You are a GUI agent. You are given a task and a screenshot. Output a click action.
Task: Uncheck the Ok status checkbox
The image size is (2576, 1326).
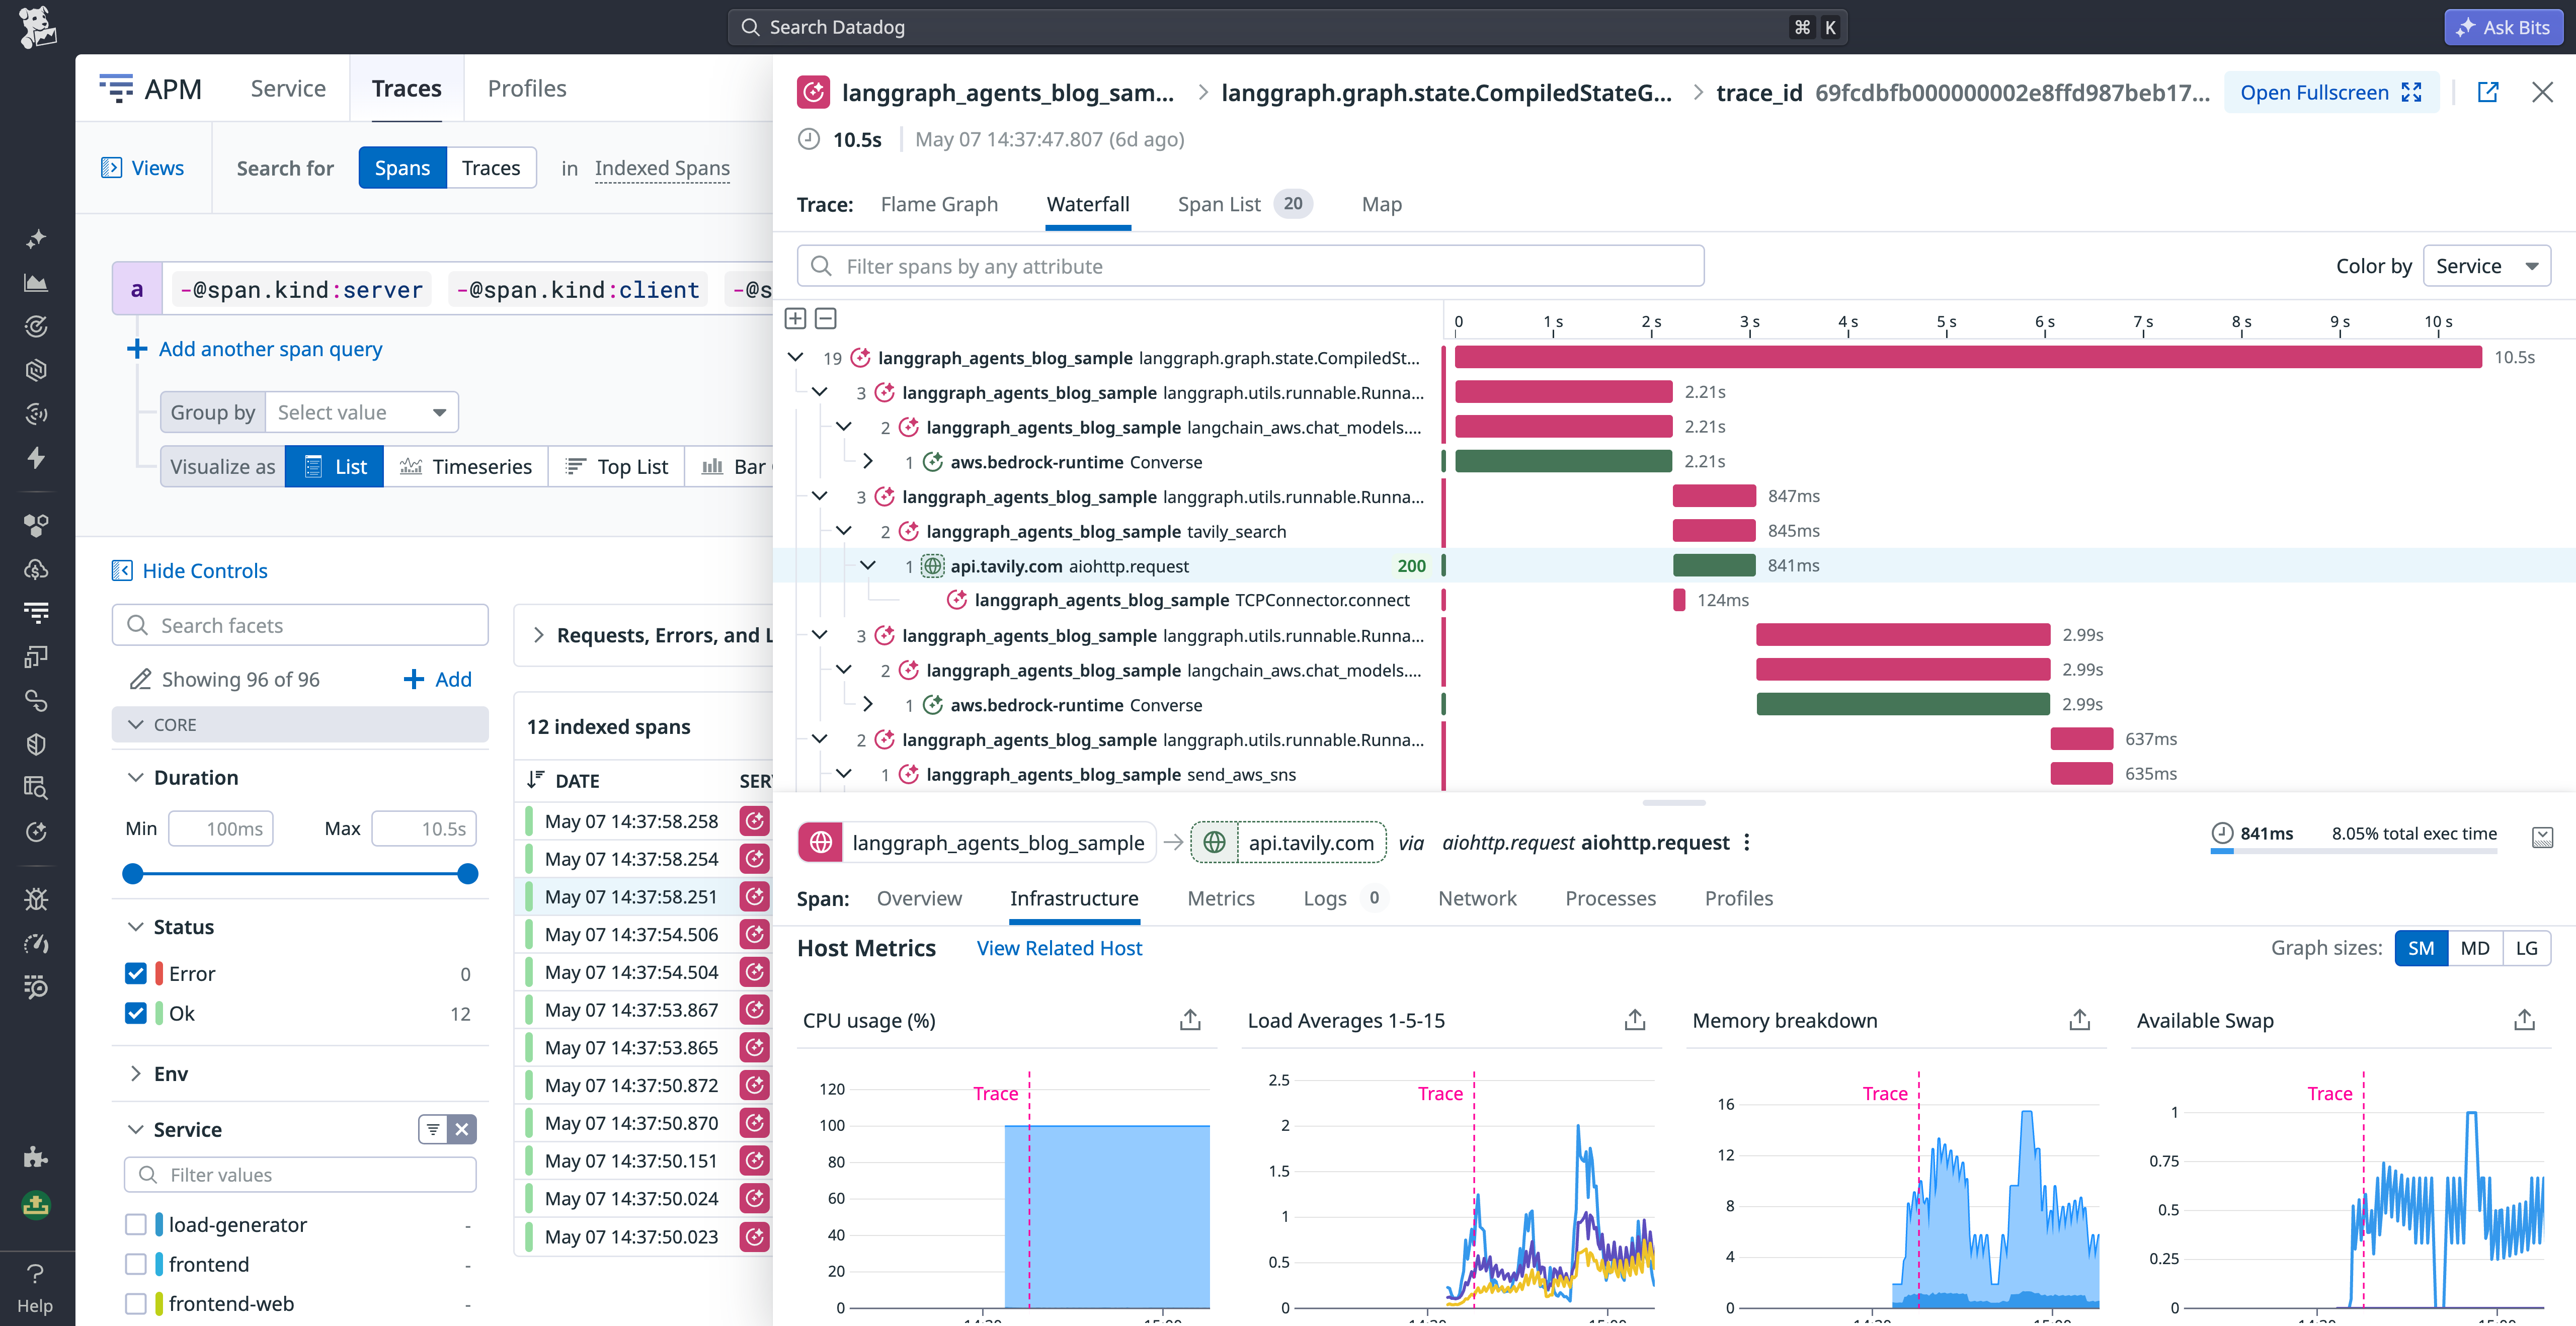pos(136,1013)
